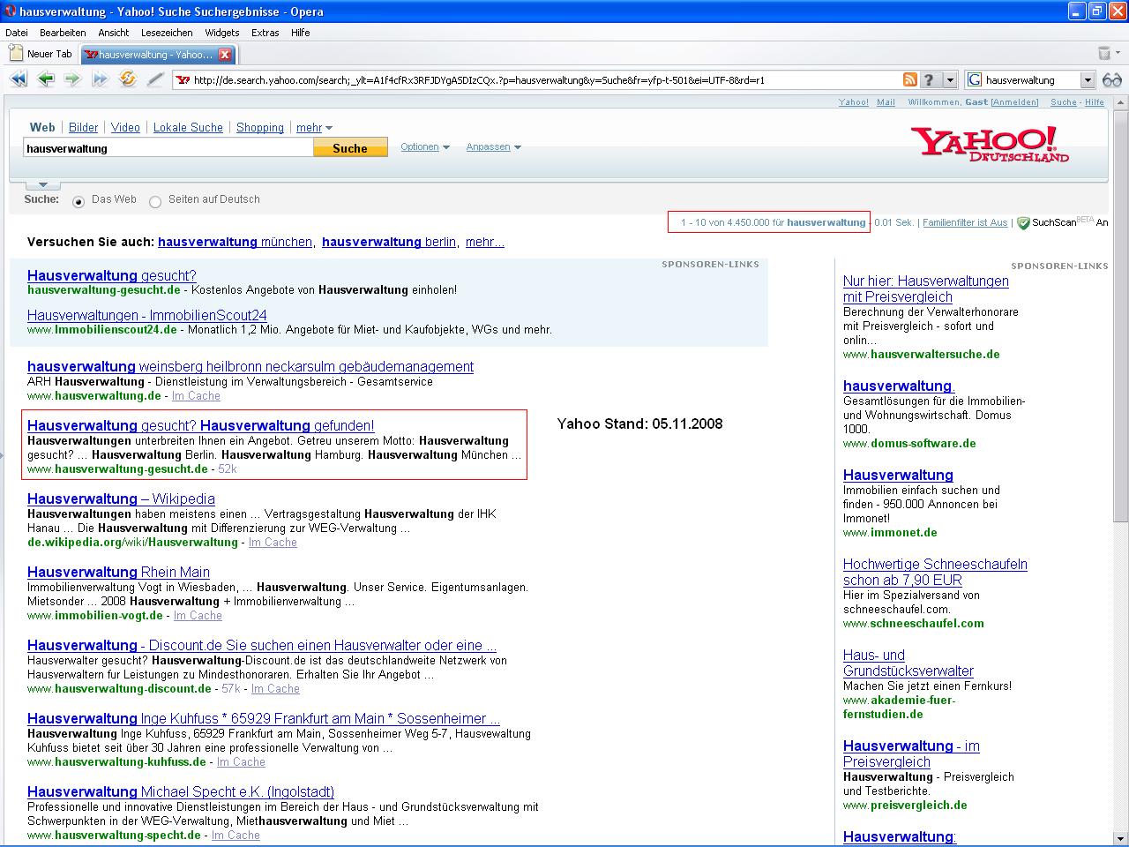Click the rewind navigation icon
1129x847 pixels.
18,79
